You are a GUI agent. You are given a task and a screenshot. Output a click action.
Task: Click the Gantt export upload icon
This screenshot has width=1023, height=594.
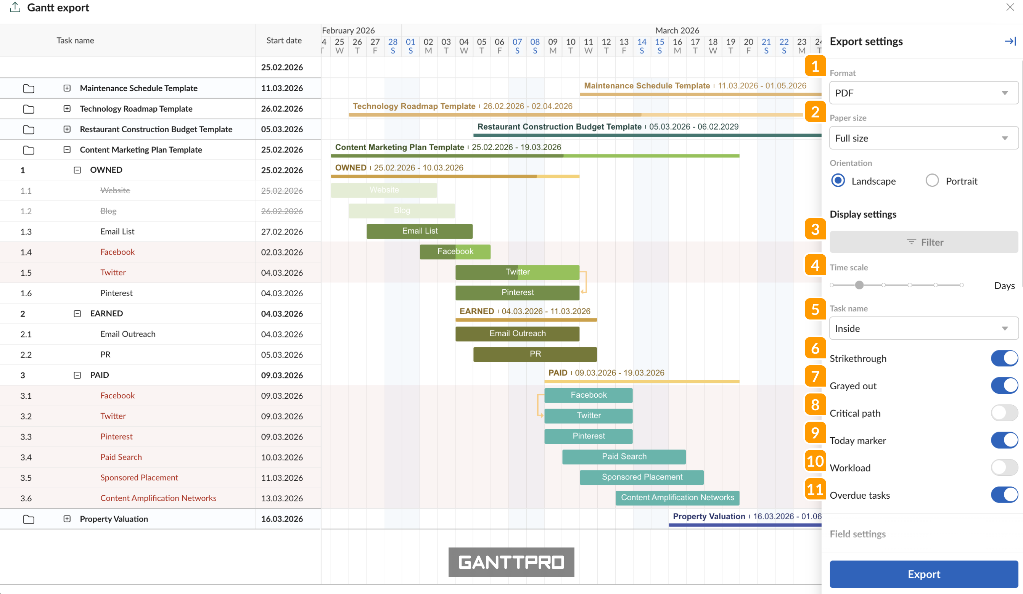click(x=15, y=7)
